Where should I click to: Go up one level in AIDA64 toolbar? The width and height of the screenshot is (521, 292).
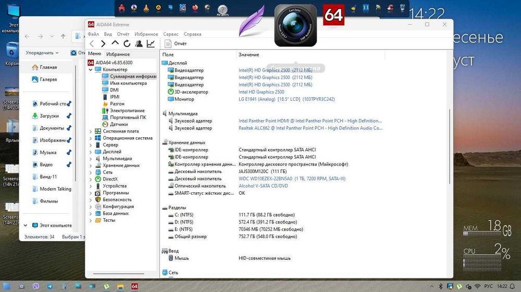pos(115,43)
